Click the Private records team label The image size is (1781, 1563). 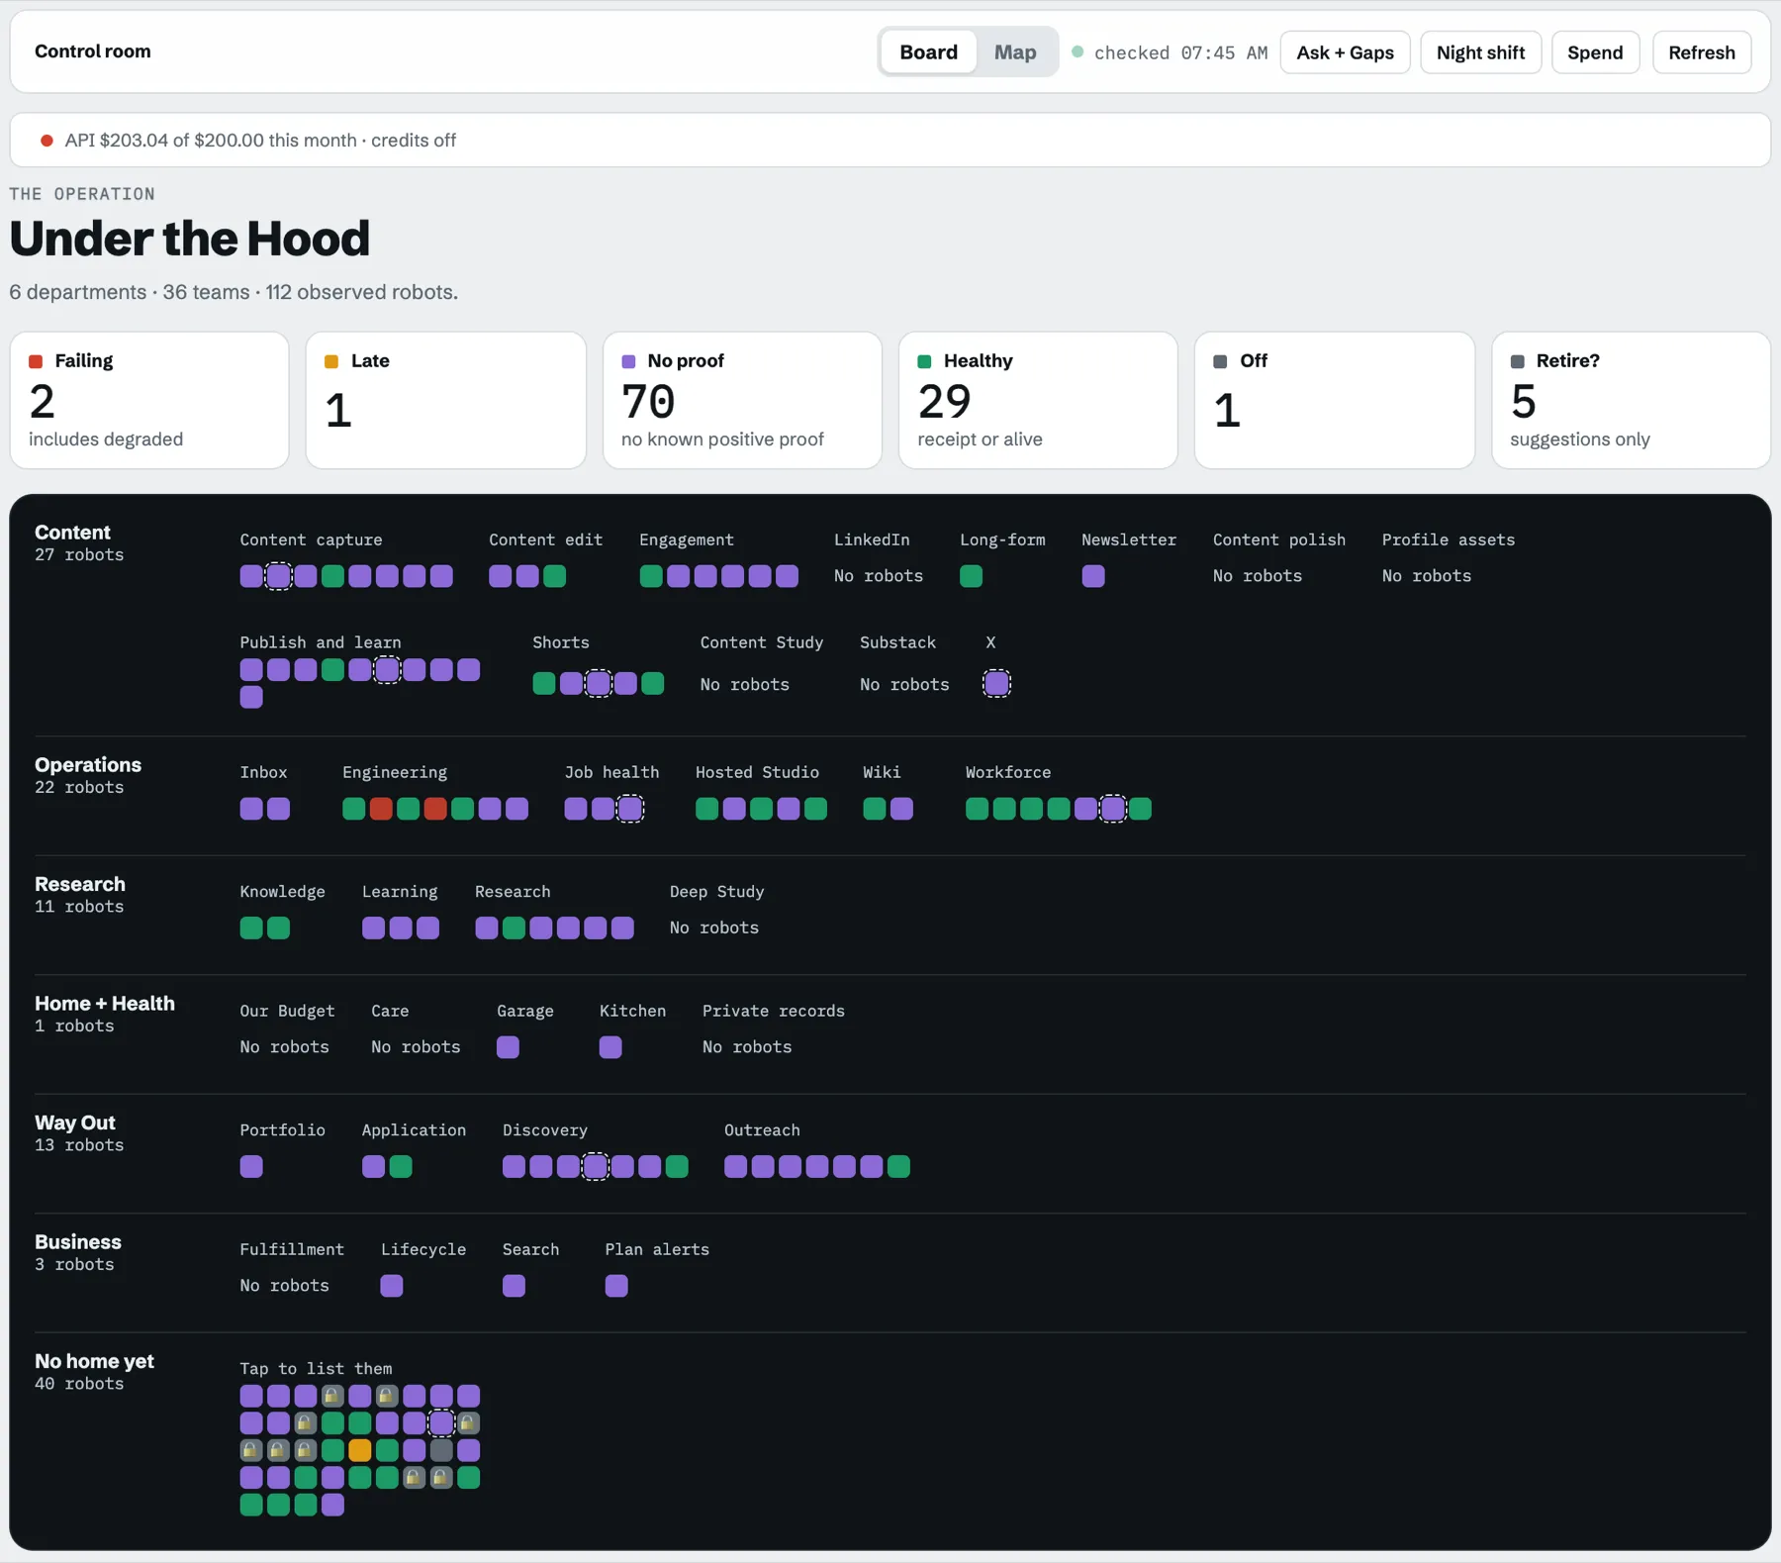coord(774,1011)
